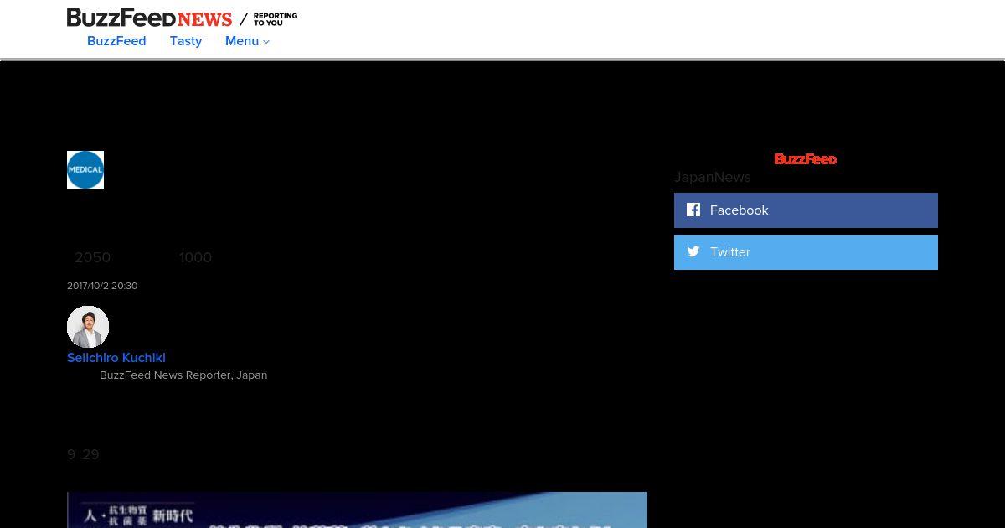
Task: Click the Twitter bird icon
Action: coord(693,251)
